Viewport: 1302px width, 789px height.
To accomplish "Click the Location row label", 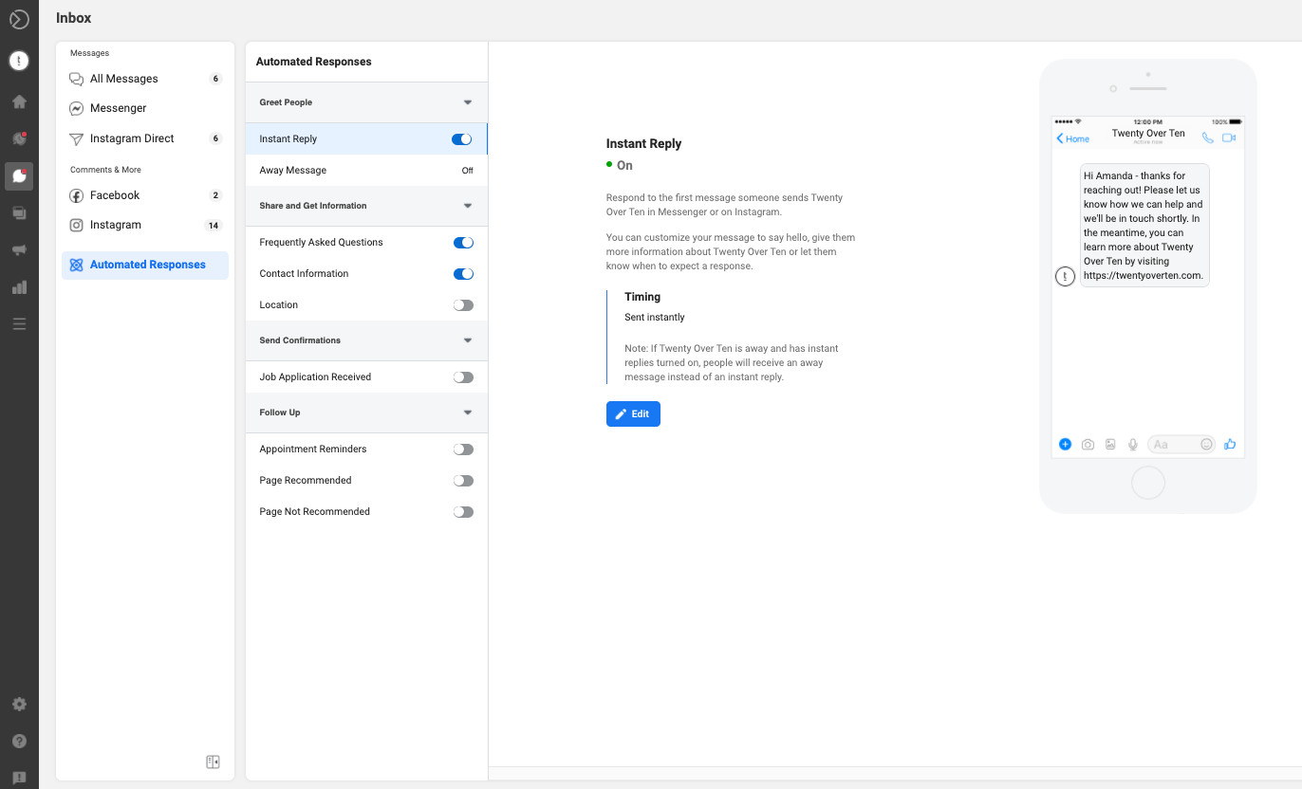I will [279, 305].
